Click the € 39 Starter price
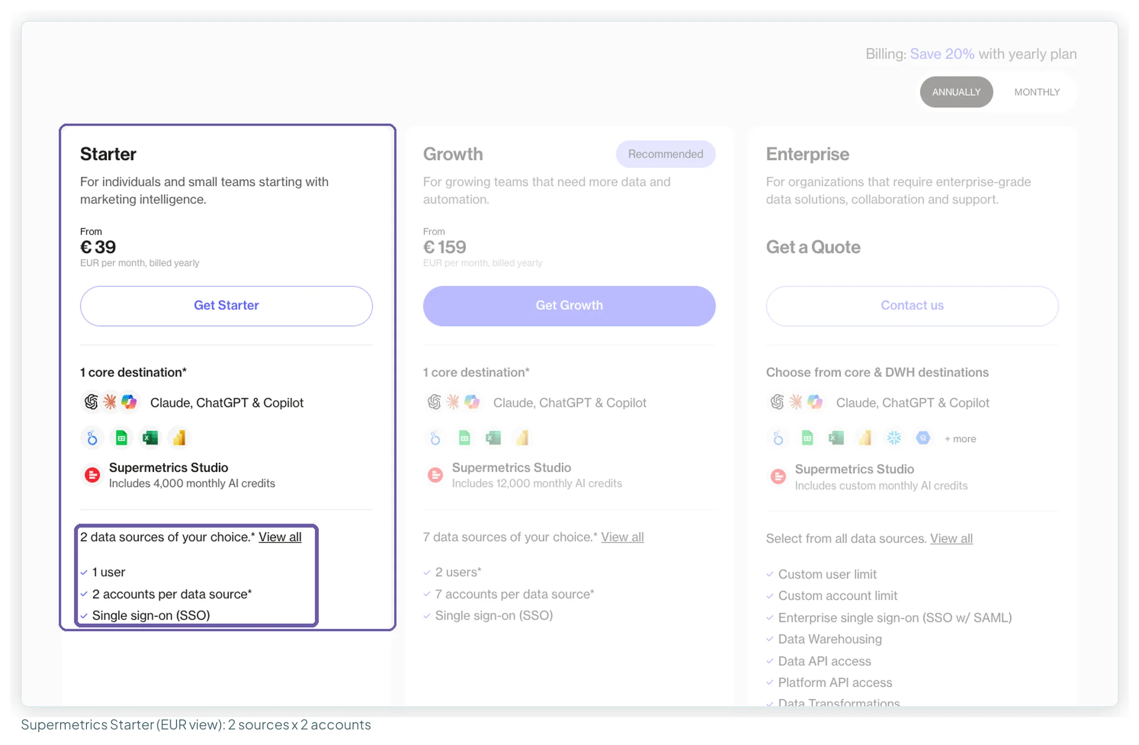Image resolution: width=1139 pixels, height=745 pixels. click(x=98, y=247)
